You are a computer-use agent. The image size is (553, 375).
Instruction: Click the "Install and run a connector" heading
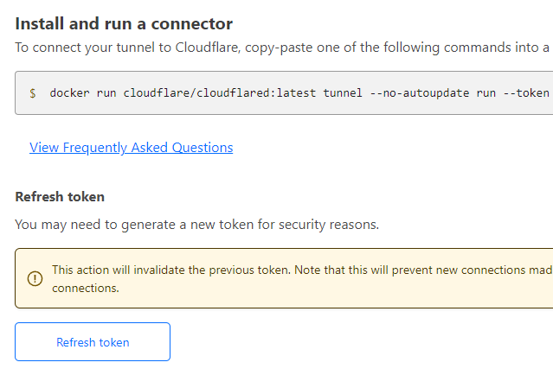pyautogui.click(x=124, y=24)
